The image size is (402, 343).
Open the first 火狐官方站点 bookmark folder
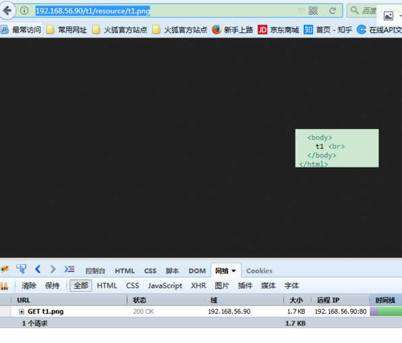(x=120, y=30)
